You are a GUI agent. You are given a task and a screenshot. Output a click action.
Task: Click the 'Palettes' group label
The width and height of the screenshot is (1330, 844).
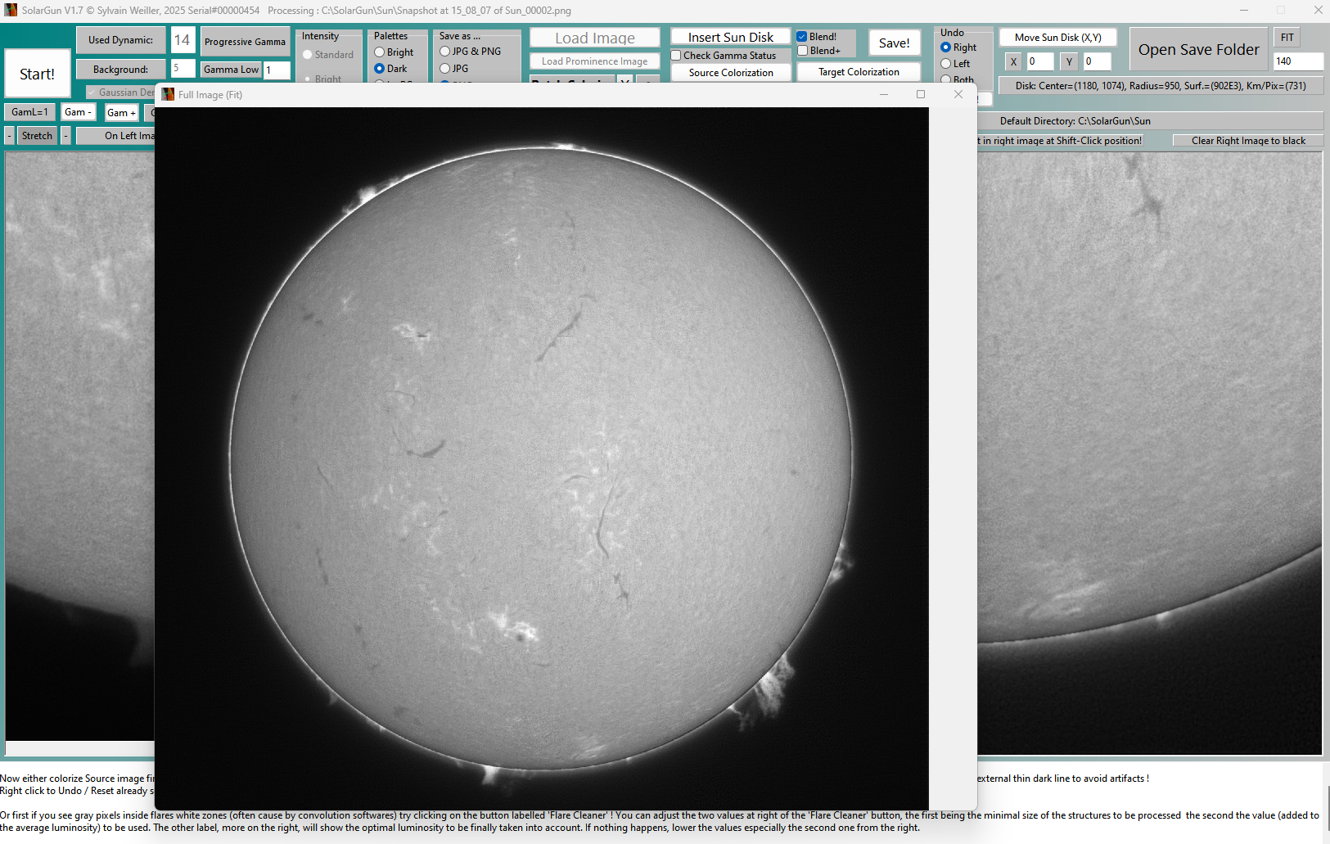(x=390, y=36)
